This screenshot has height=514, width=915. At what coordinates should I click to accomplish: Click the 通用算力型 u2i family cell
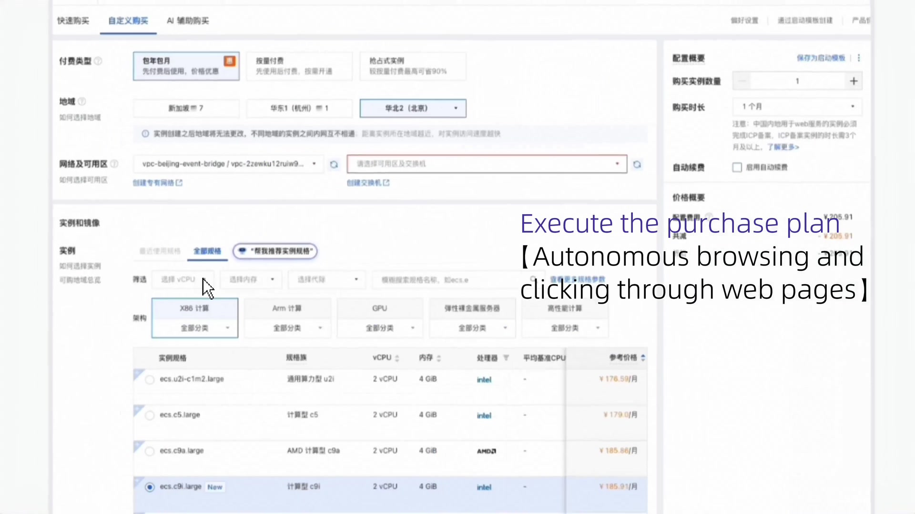[311, 379]
